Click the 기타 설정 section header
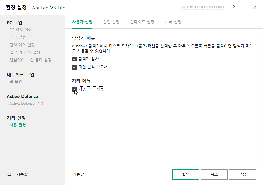This screenshot has height=185, width=263. click(16, 118)
